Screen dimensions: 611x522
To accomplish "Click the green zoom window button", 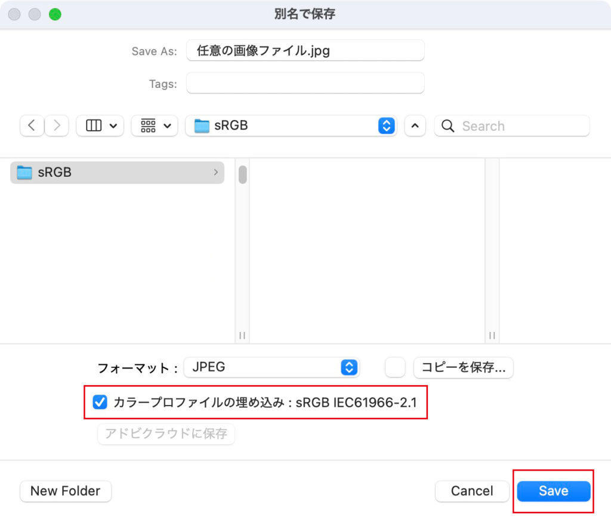I will click(x=55, y=14).
